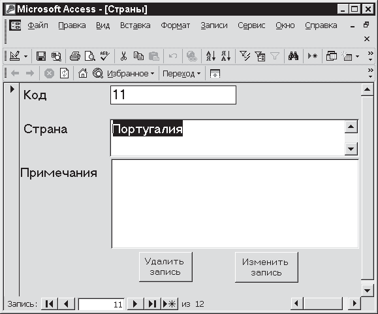Open the Переход dropdown

[x=181, y=74]
